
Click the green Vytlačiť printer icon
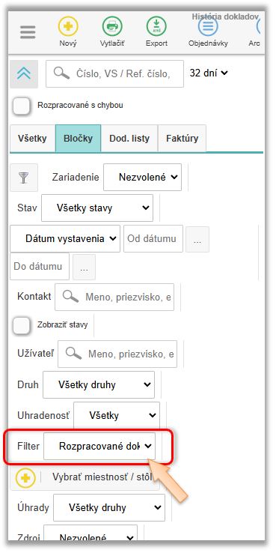pos(112,27)
